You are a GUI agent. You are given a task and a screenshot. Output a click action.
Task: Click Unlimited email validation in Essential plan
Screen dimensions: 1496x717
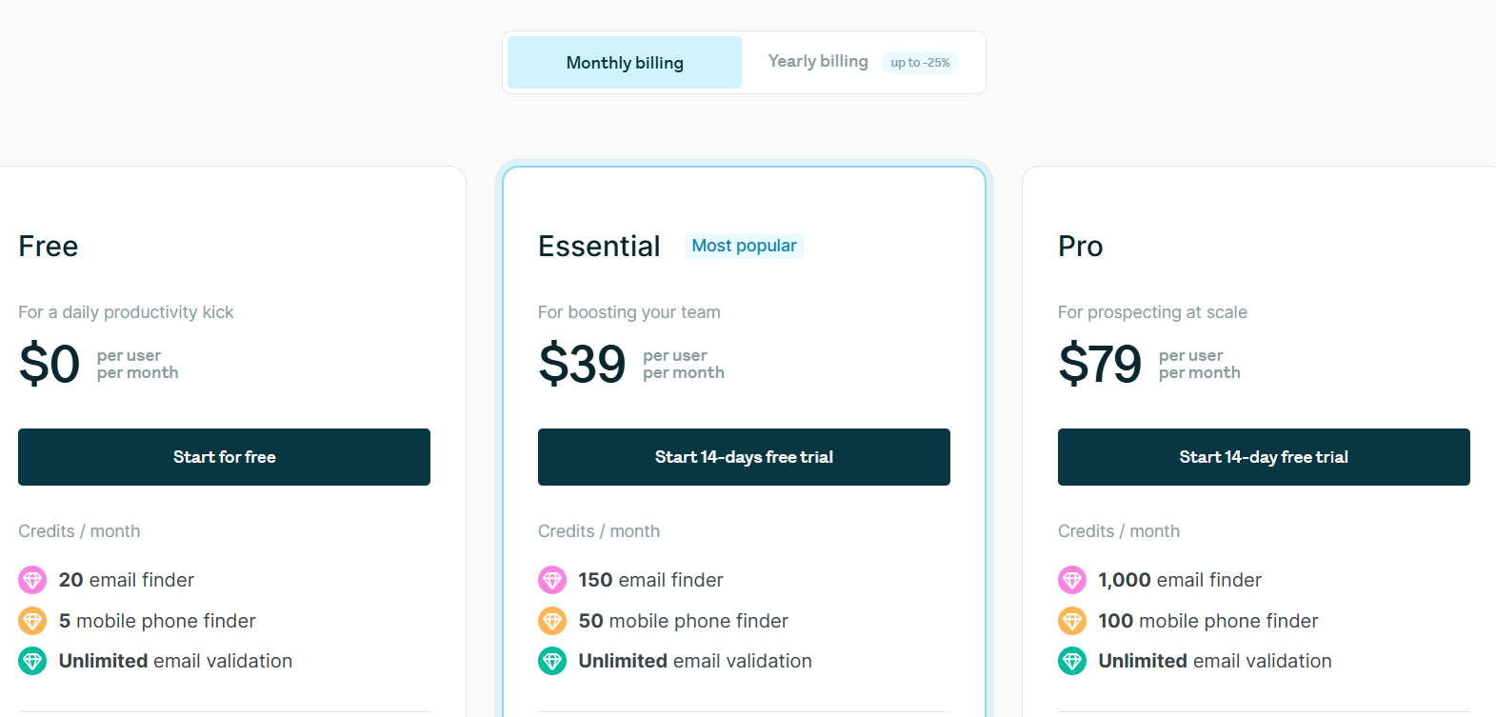(695, 661)
